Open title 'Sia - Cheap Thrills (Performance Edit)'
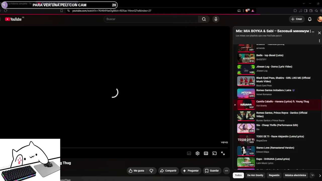 277,125
